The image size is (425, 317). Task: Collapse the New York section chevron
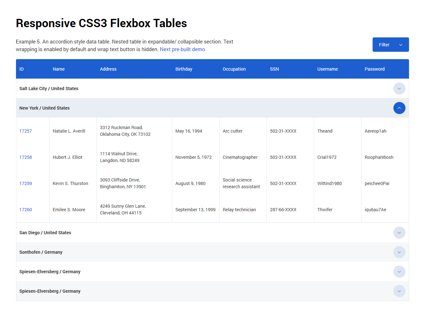coord(399,108)
